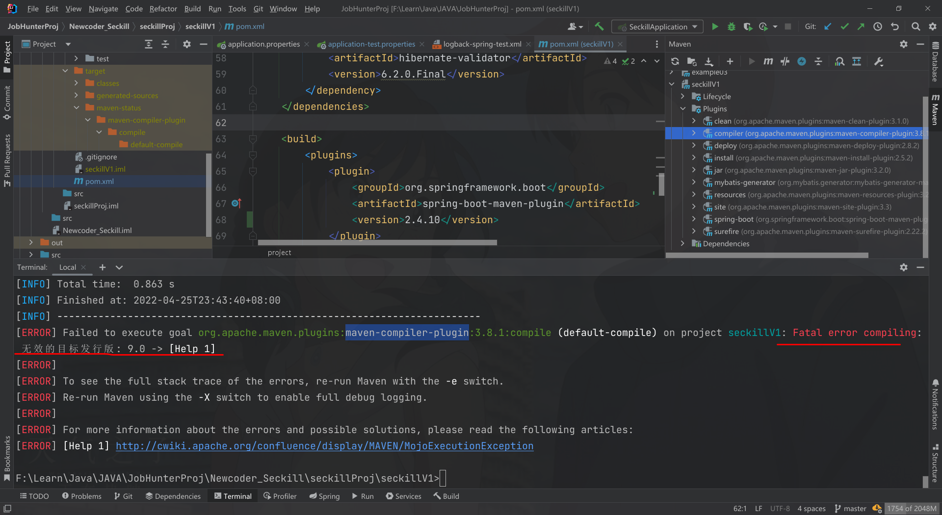The height and width of the screenshot is (515, 942).
Task: Push commits with the green up-right arrow
Action: pos(861,26)
